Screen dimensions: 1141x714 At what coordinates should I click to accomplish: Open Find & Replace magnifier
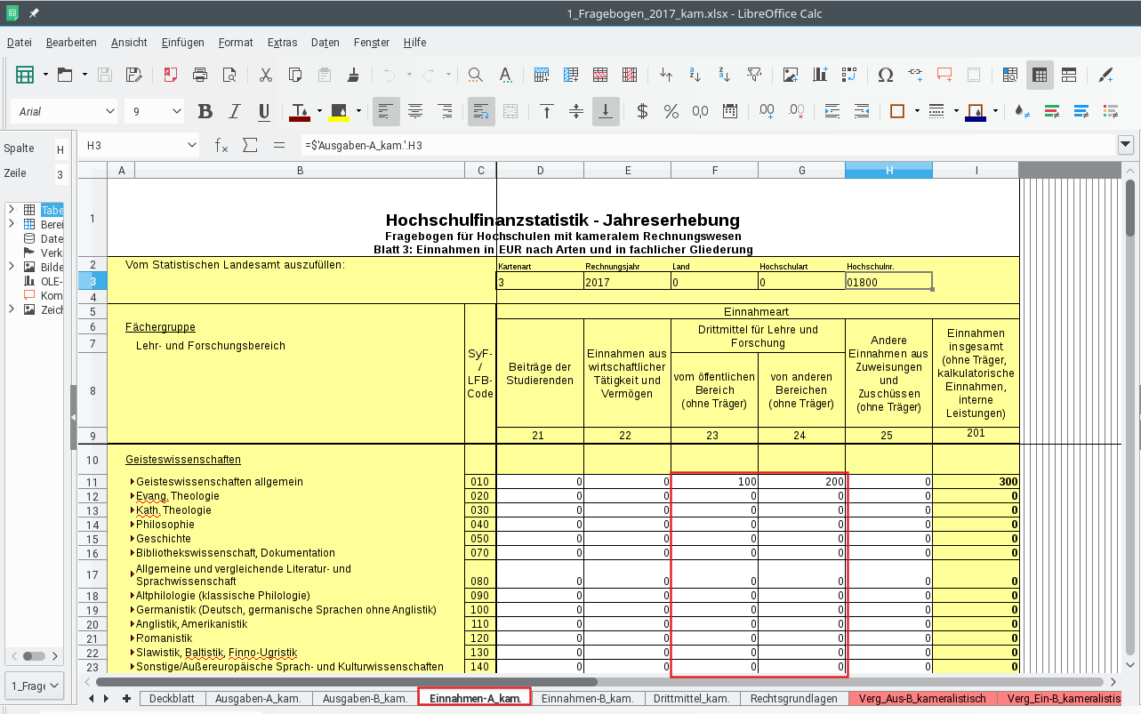click(476, 75)
